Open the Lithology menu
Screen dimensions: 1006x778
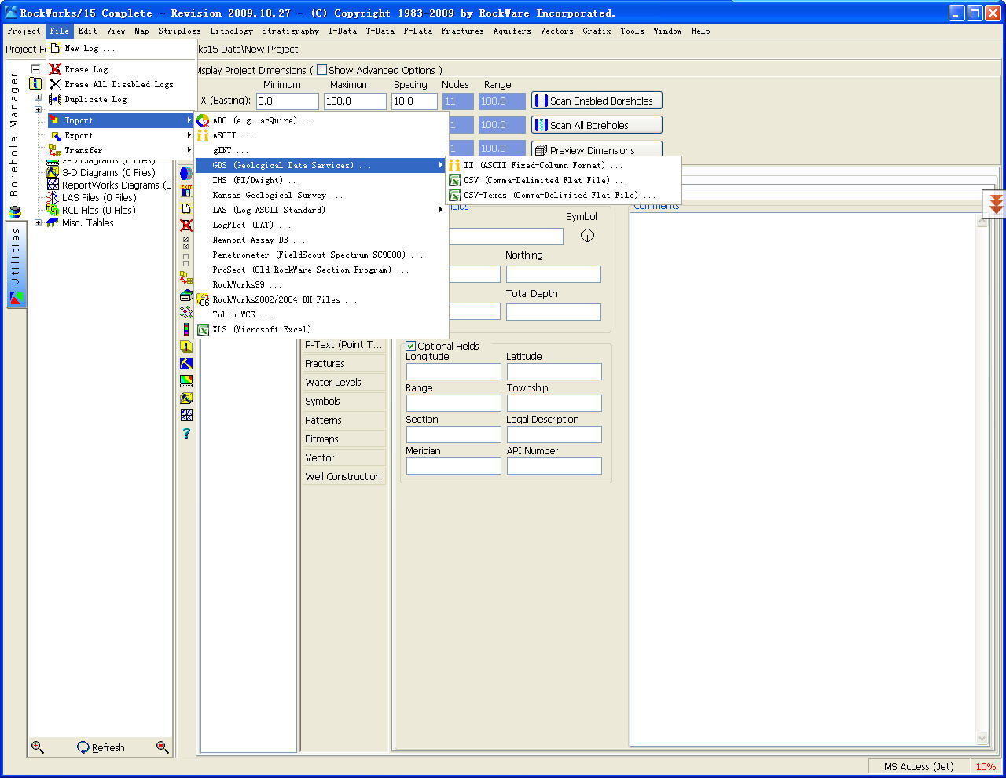[231, 31]
